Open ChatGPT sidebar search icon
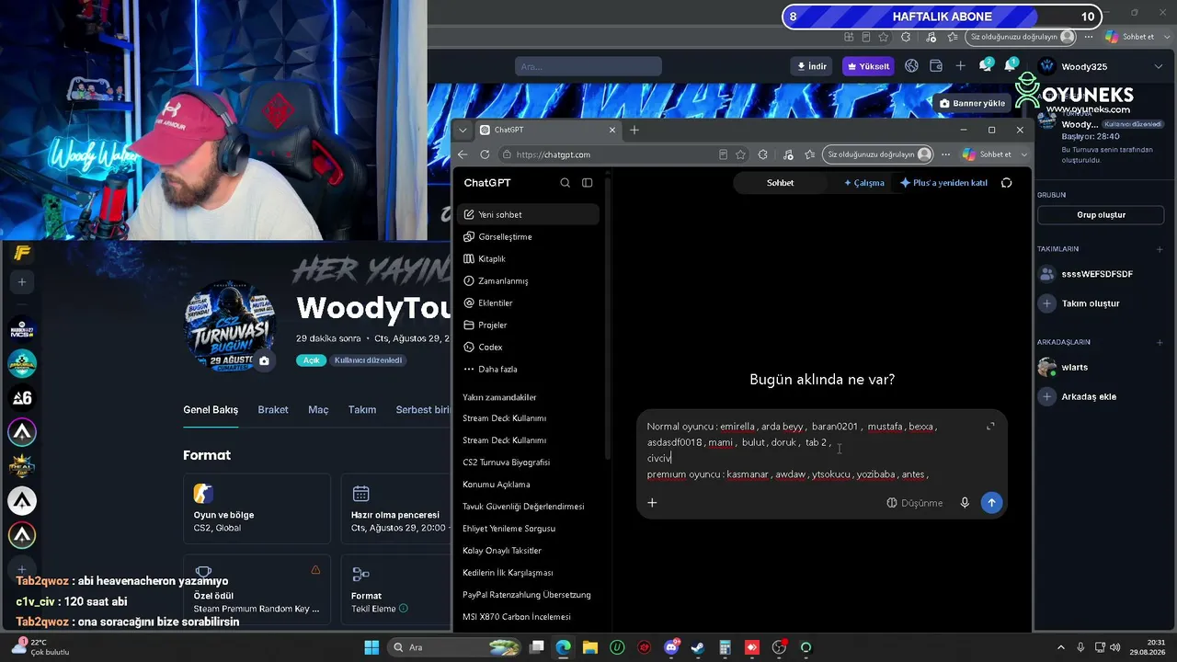 click(566, 183)
